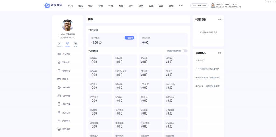This screenshot has height=137, width=276.
Task: Expand 更多 in 帮助中心 panel
Action: tap(220, 53)
